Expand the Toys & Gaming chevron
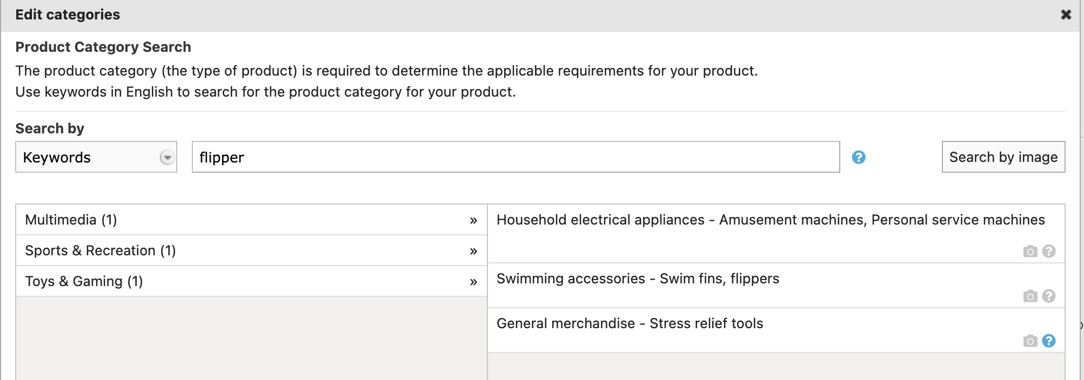This screenshot has width=1084, height=380. (x=473, y=282)
